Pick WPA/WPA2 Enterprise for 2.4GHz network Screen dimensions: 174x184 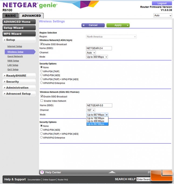(42, 83)
